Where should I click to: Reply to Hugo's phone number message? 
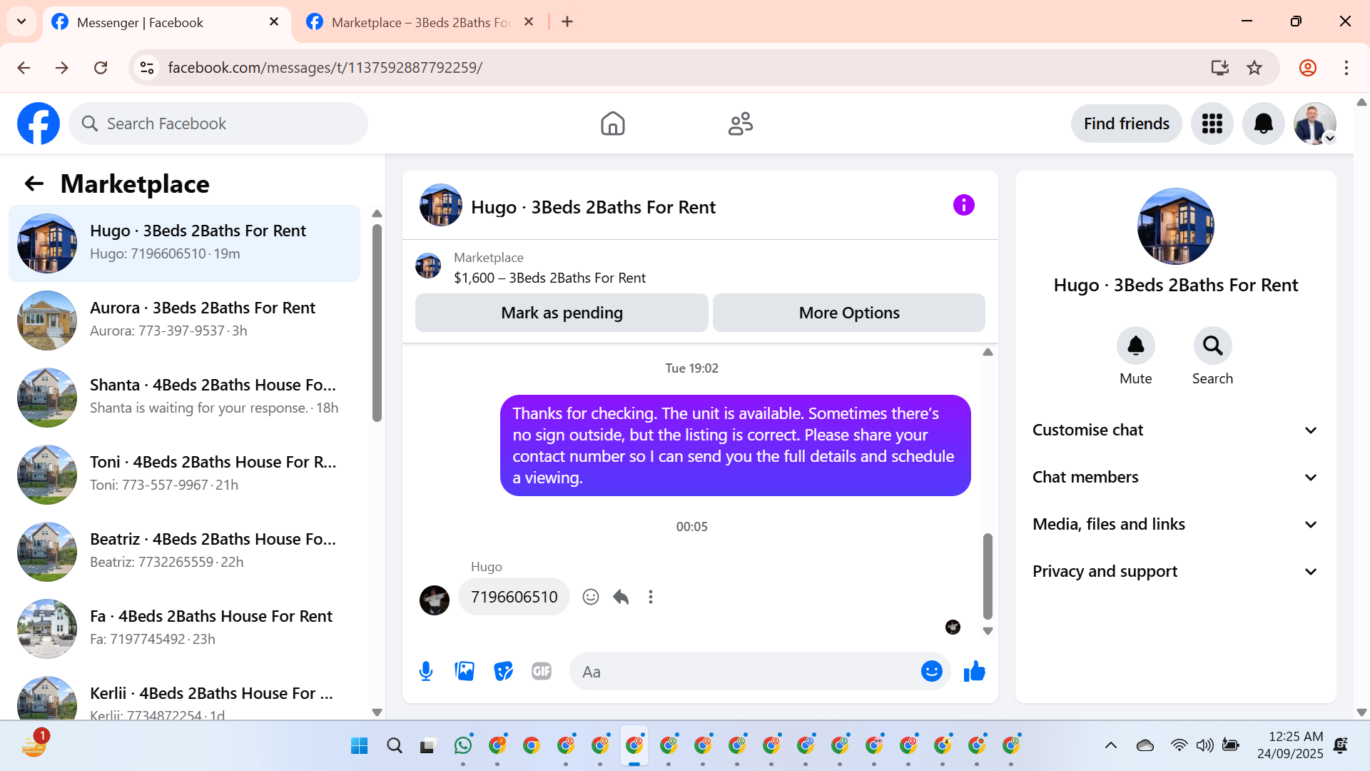coord(621,597)
